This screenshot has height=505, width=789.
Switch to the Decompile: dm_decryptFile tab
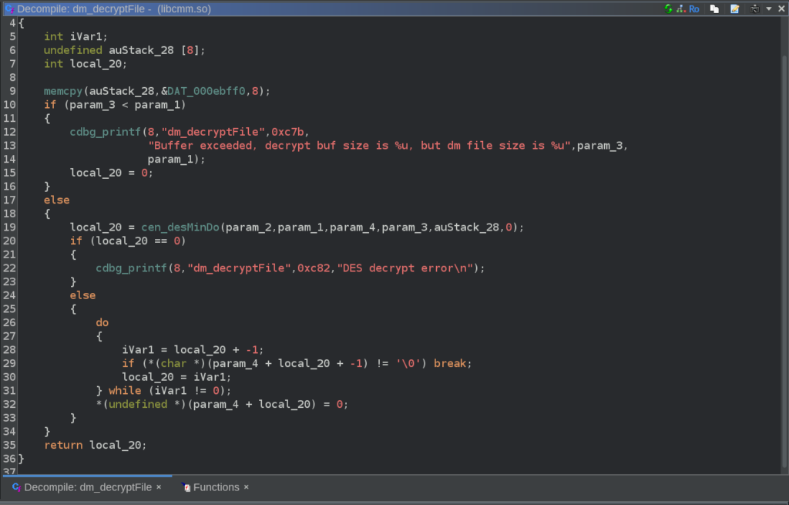tap(87, 487)
